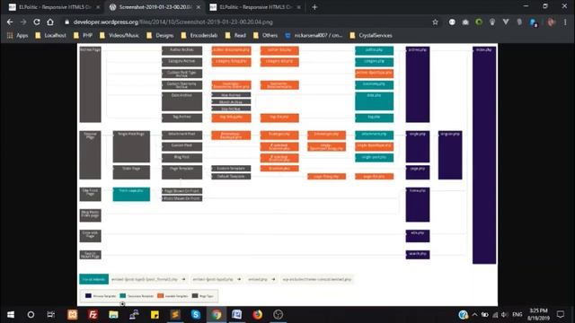The width and height of the screenshot is (575, 323).
Task: Switch to the Screenshot-2019-01-23 tab
Action: click(155, 7)
